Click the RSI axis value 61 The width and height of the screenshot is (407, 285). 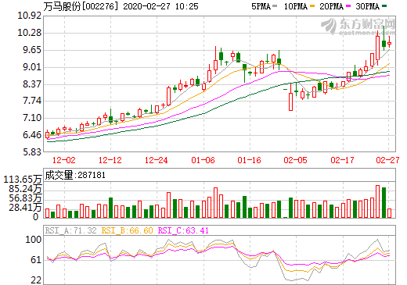36,260
